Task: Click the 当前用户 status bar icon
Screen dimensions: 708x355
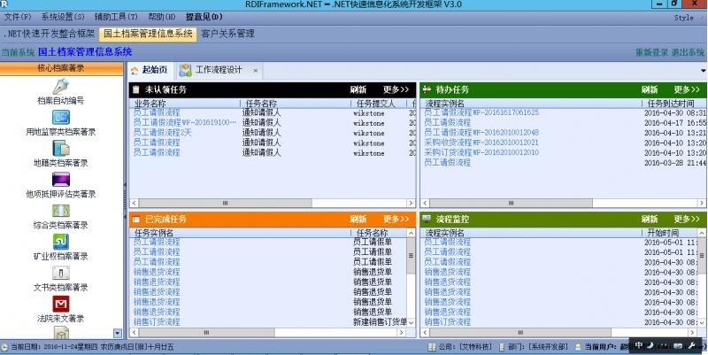Action: pyautogui.click(x=578, y=347)
